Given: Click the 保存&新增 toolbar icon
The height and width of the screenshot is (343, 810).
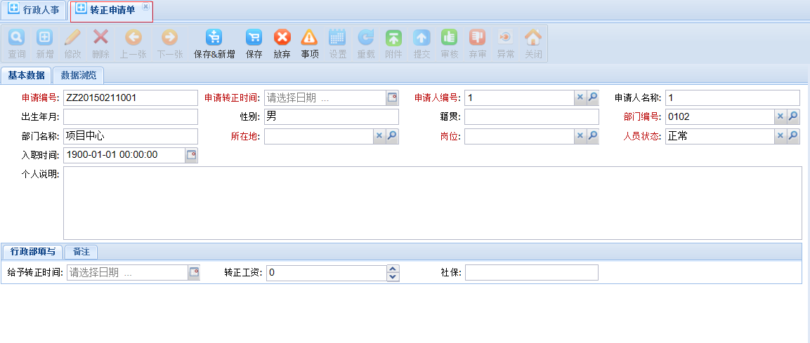Looking at the screenshot, I should point(214,38).
